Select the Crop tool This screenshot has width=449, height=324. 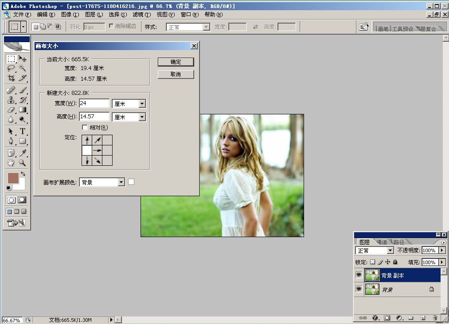point(11,78)
